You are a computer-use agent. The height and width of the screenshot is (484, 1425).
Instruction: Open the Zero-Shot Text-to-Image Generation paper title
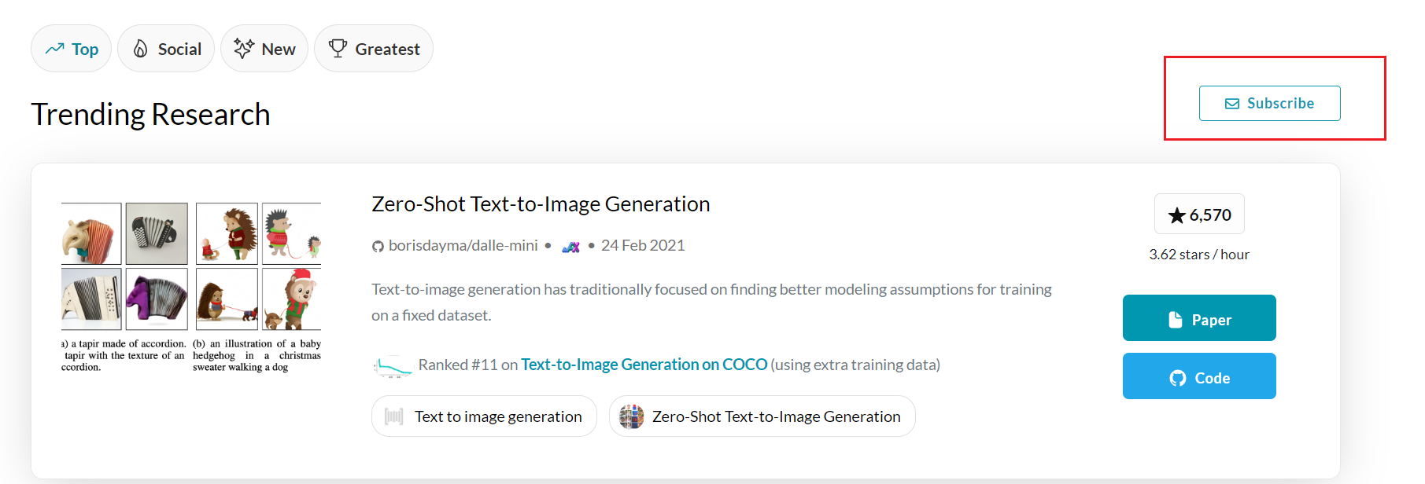[541, 204]
